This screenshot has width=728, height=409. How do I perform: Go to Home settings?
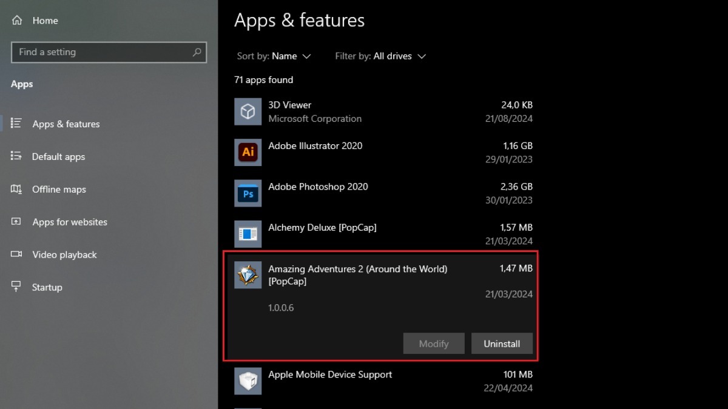click(45, 20)
